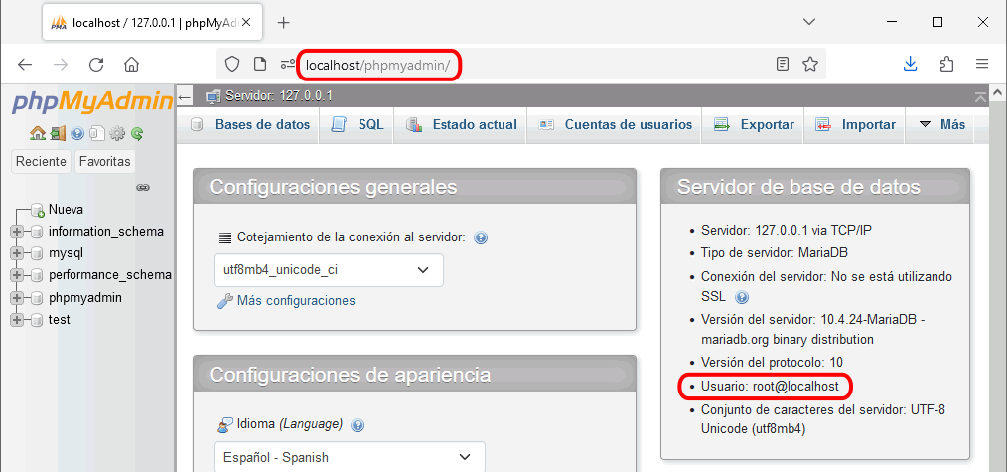The image size is (1007, 472).
Task: Click the log out door icon
Action: point(58,133)
